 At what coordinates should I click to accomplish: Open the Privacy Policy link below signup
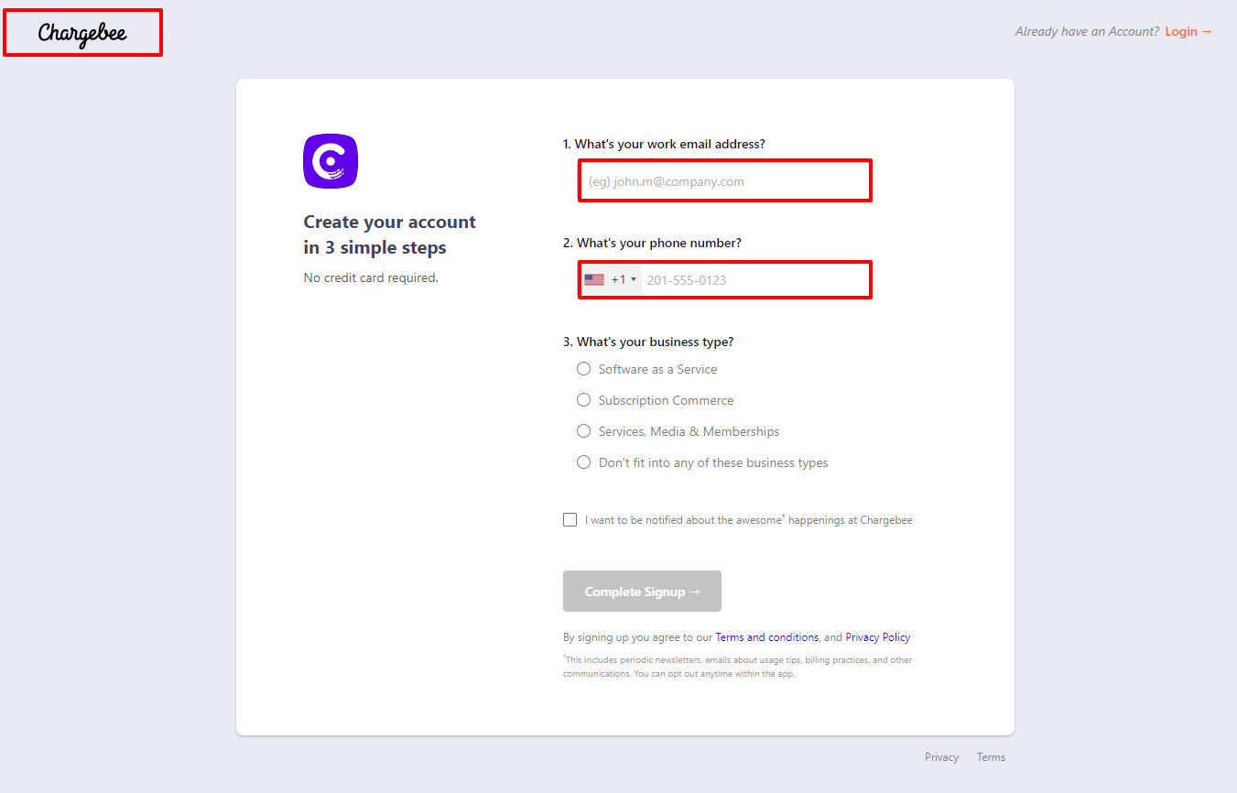[877, 637]
